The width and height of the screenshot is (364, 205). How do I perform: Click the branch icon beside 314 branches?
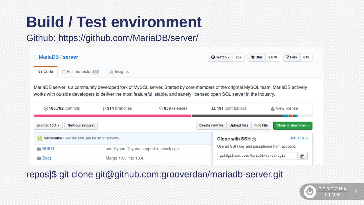pyautogui.click(x=104, y=109)
